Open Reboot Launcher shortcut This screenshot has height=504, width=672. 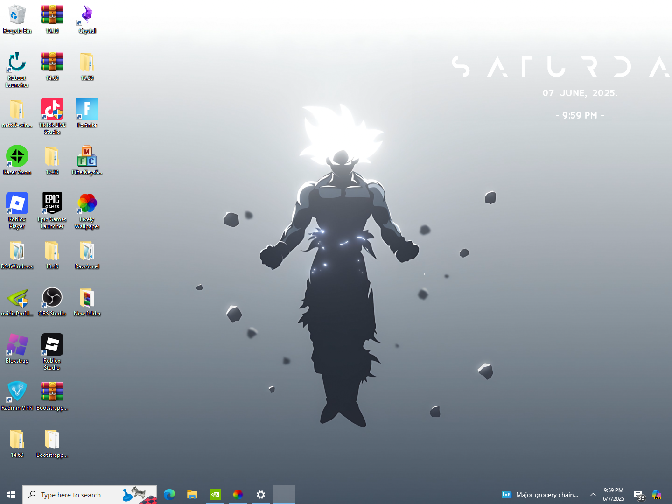17,70
